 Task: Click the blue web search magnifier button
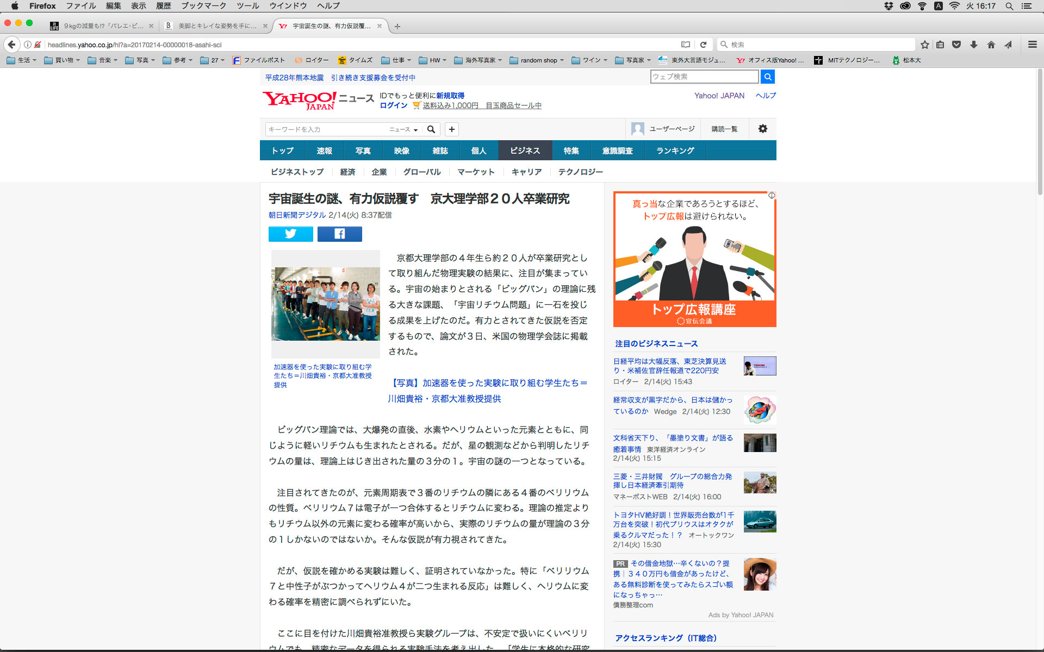point(767,77)
